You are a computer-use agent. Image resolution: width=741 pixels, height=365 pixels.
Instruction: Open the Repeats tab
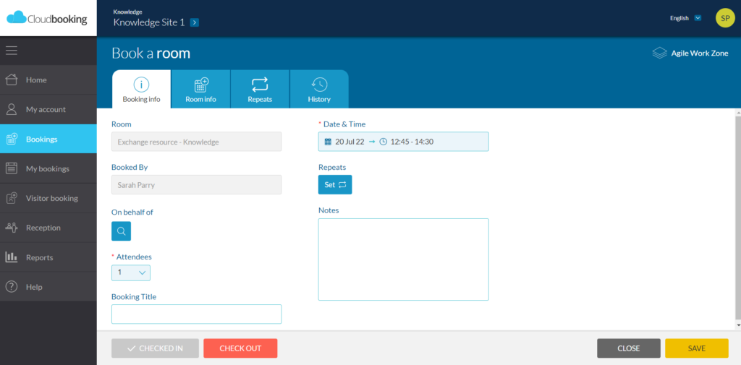[x=260, y=90]
